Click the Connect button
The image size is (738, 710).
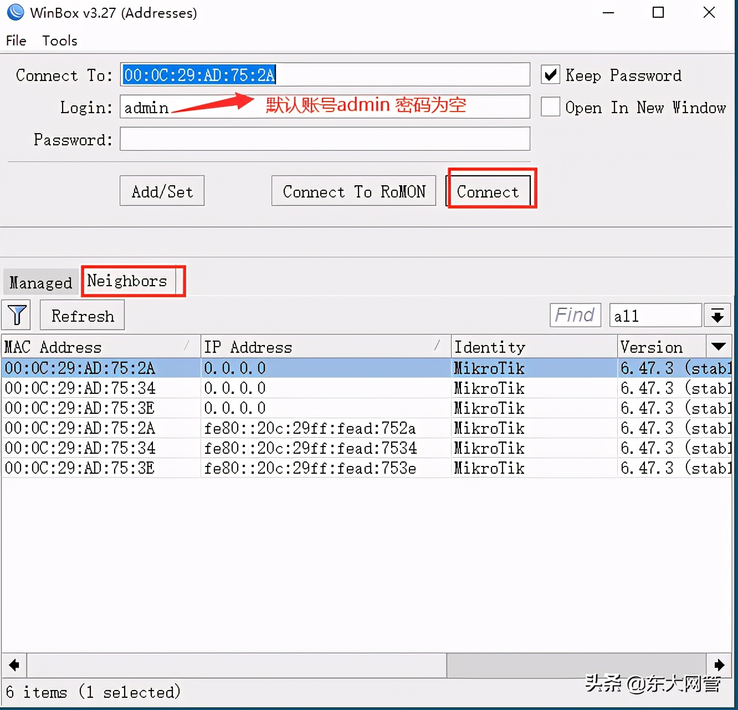(x=488, y=191)
